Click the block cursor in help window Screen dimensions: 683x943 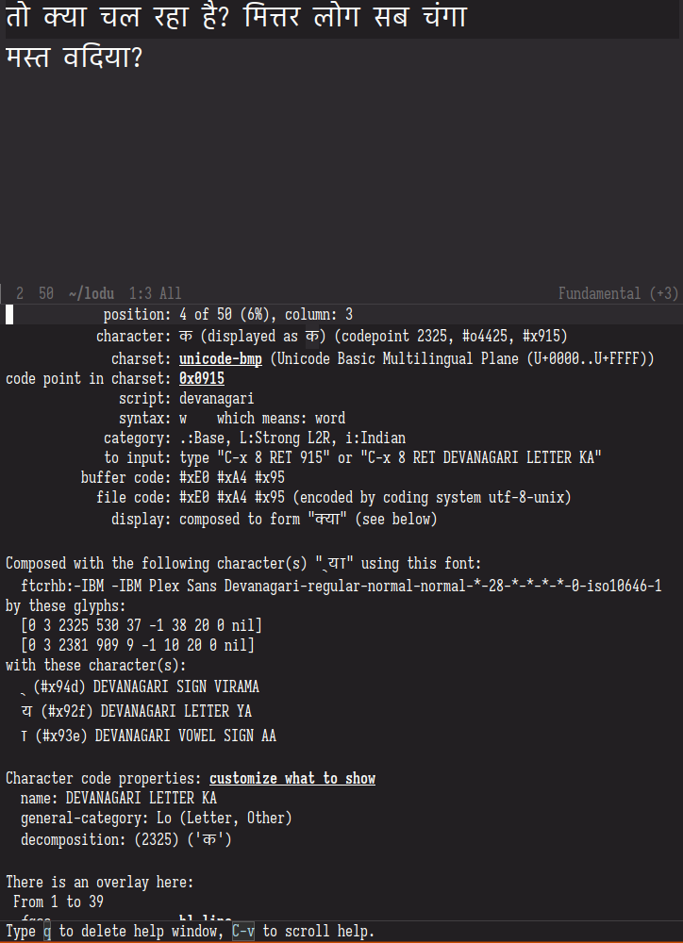coord(9,315)
